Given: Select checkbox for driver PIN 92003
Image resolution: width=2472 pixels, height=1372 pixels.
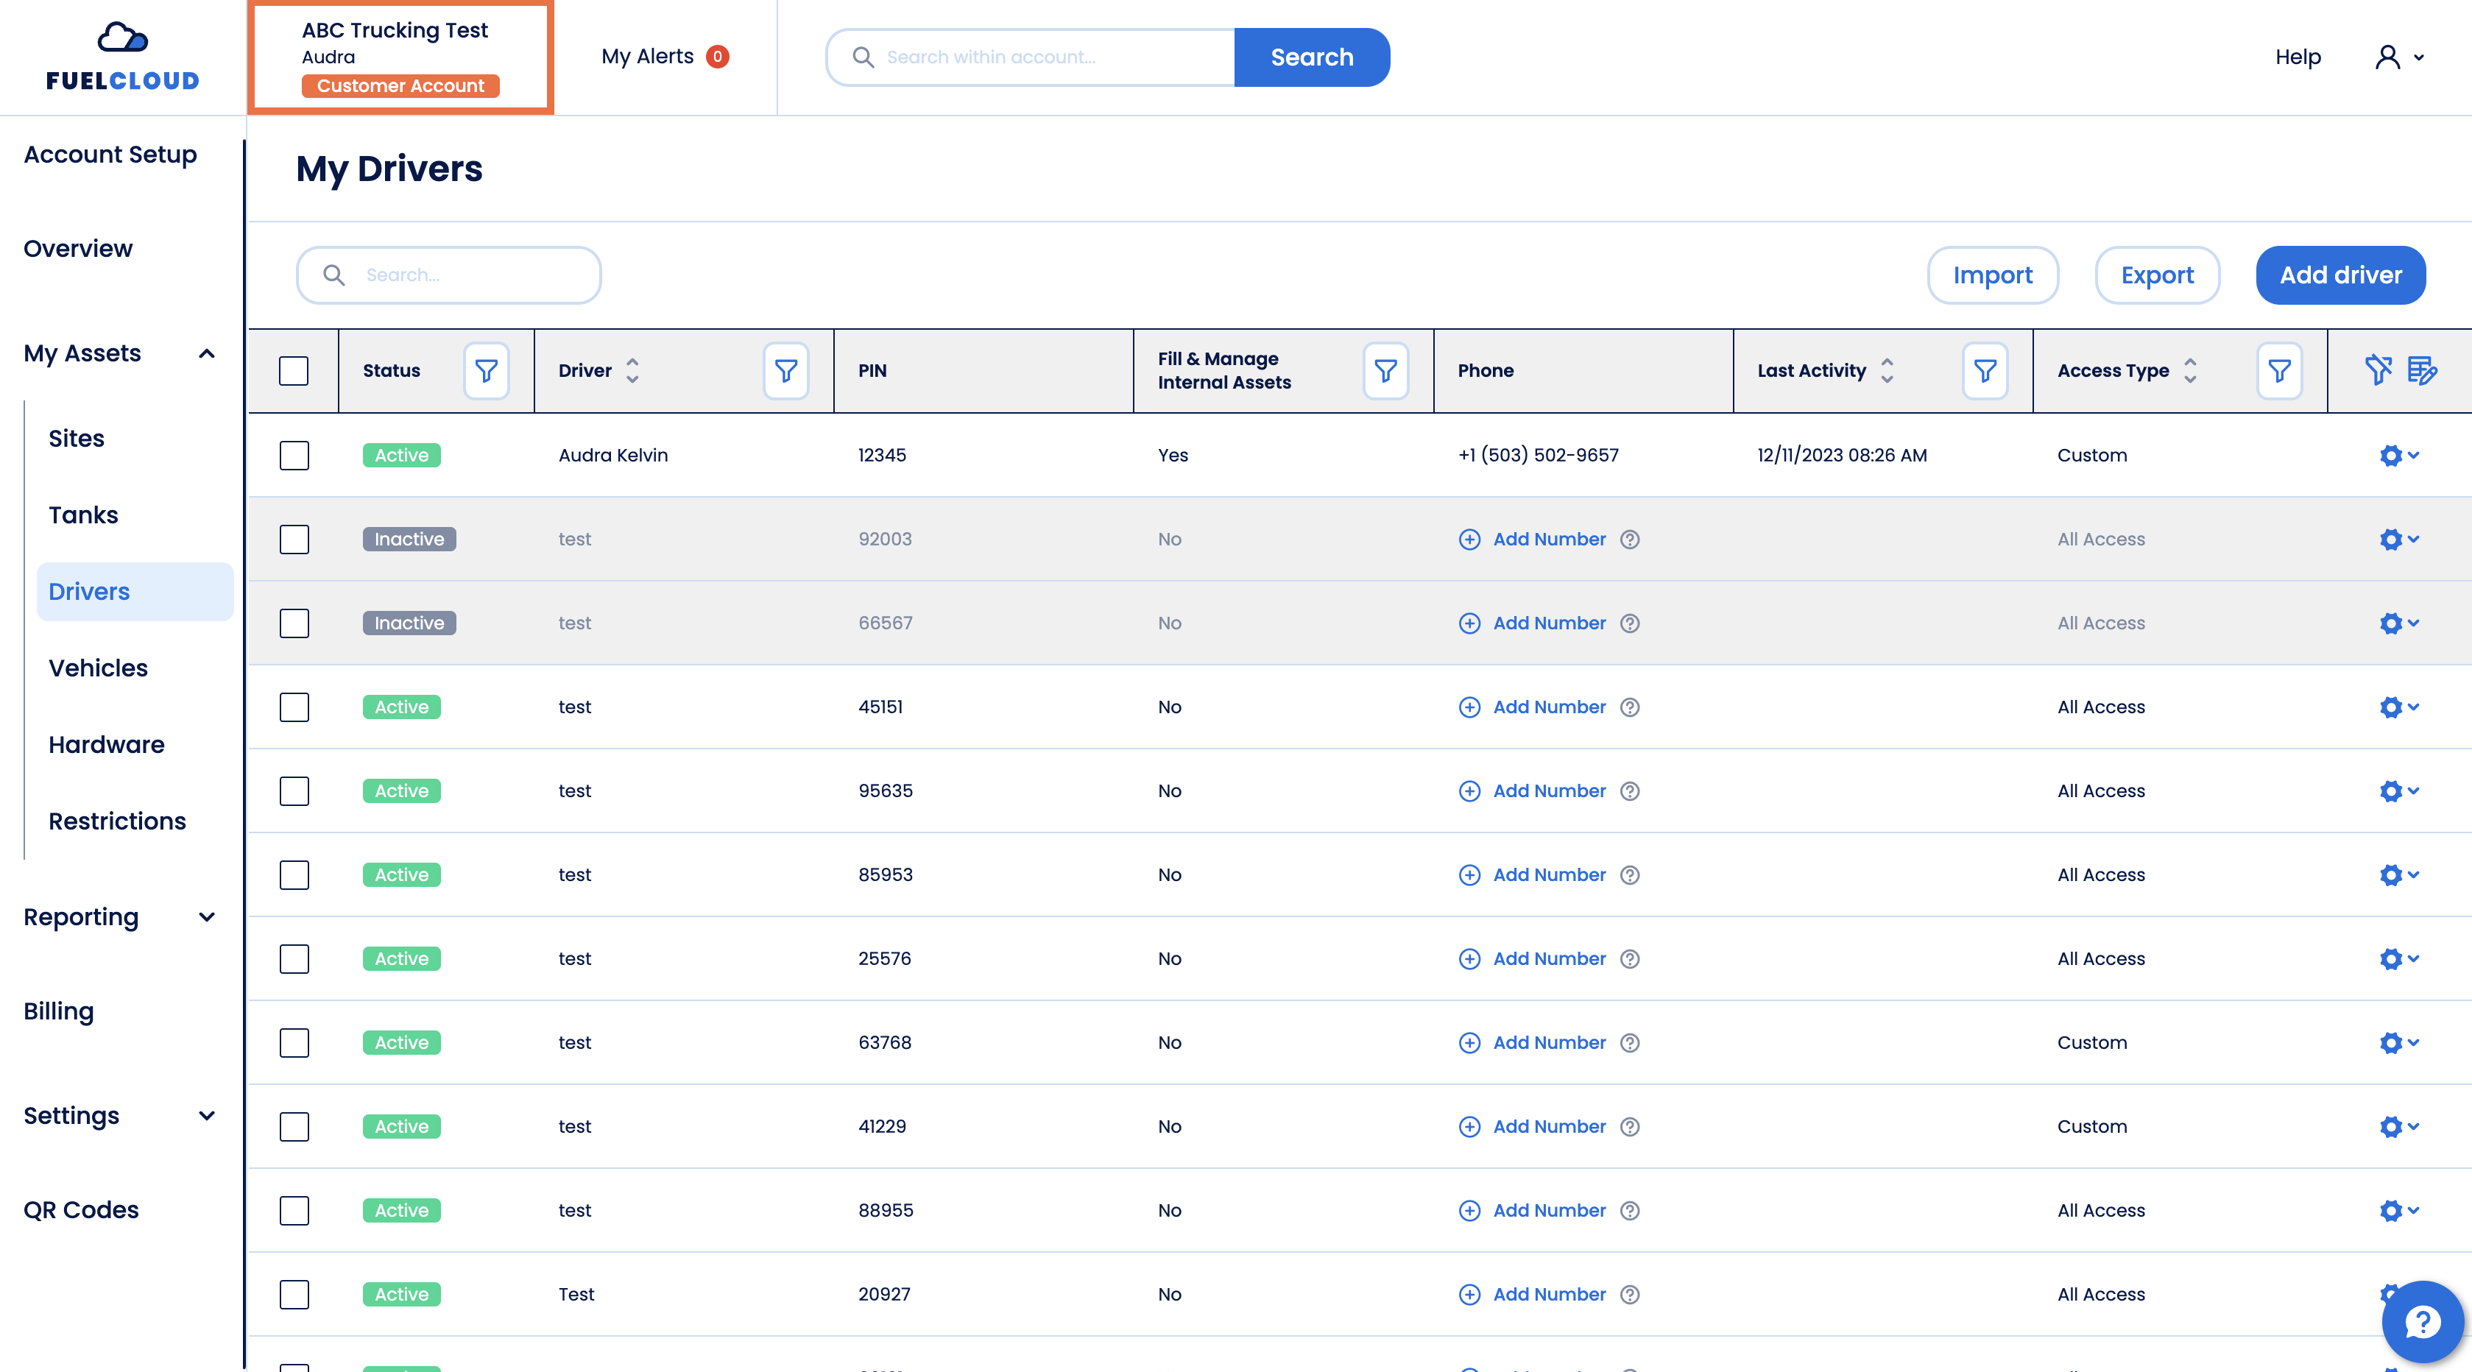Looking at the screenshot, I should (x=294, y=540).
